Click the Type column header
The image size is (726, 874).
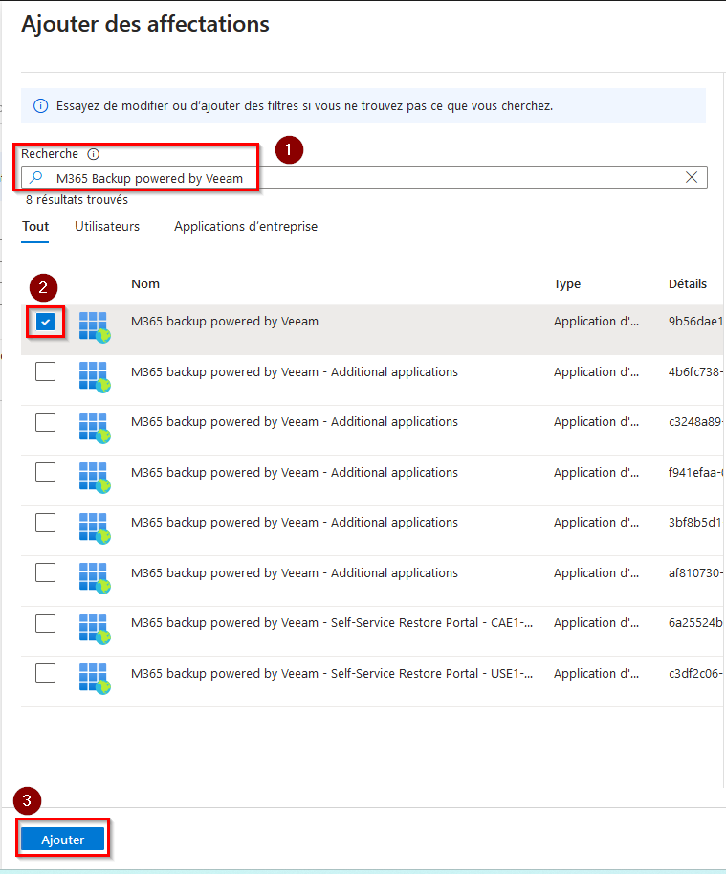point(567,283)
